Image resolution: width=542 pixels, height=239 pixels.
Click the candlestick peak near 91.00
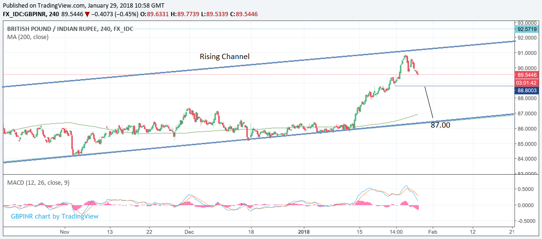point(406,56)
